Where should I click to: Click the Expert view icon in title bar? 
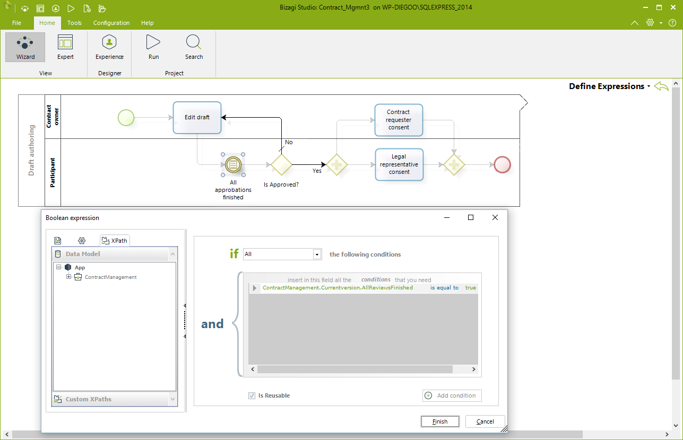coord(40,8)
